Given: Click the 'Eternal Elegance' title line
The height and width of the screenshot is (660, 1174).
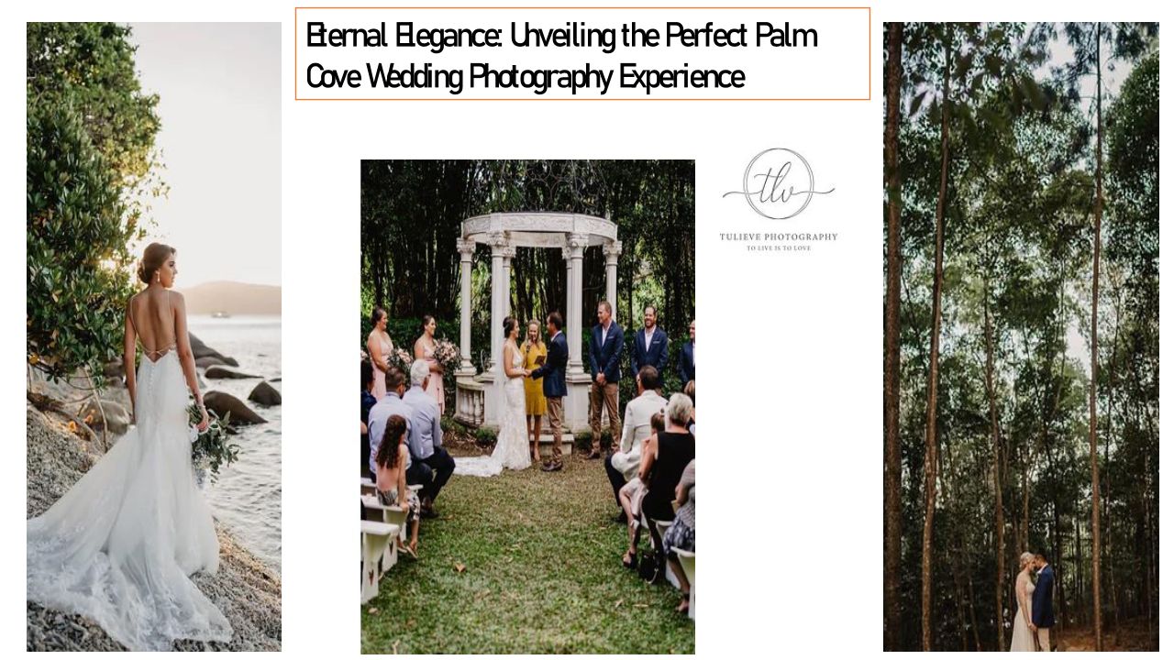Looking at the screenshot, I should coord(561,36).
